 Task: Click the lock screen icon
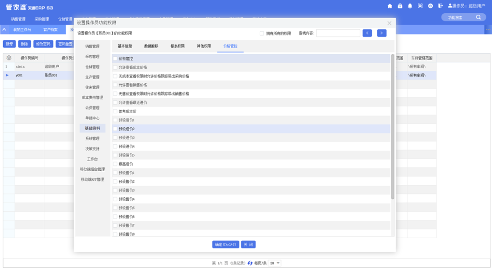click(x=400, y=6)
